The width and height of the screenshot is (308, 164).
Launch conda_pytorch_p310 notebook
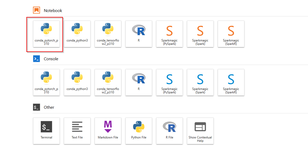click(x=46, y=34)
